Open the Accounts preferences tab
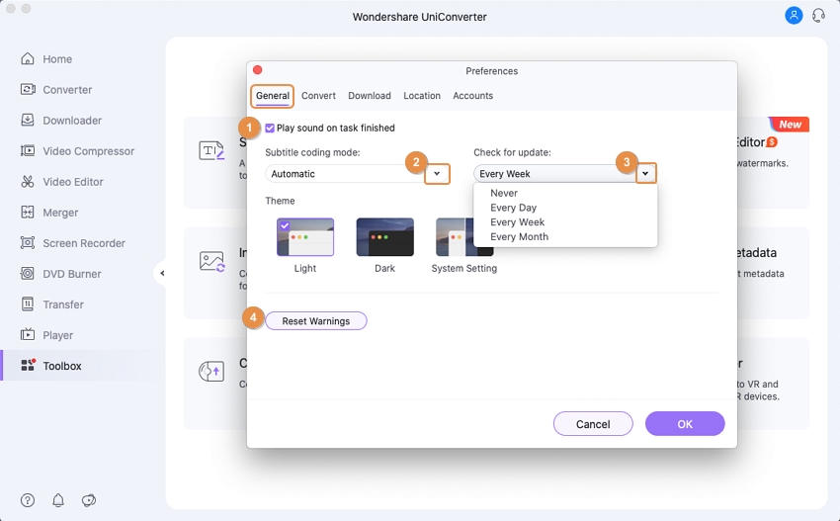Image resolution: width=840 pixels, height=521 pixels. pyautogui.click(x=472, y=96)
